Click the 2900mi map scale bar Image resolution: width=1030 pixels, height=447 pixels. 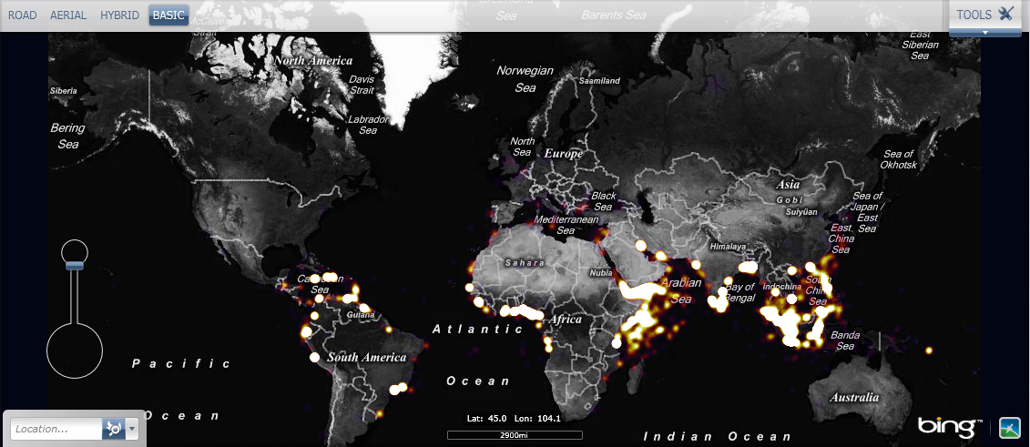[515, 434]
